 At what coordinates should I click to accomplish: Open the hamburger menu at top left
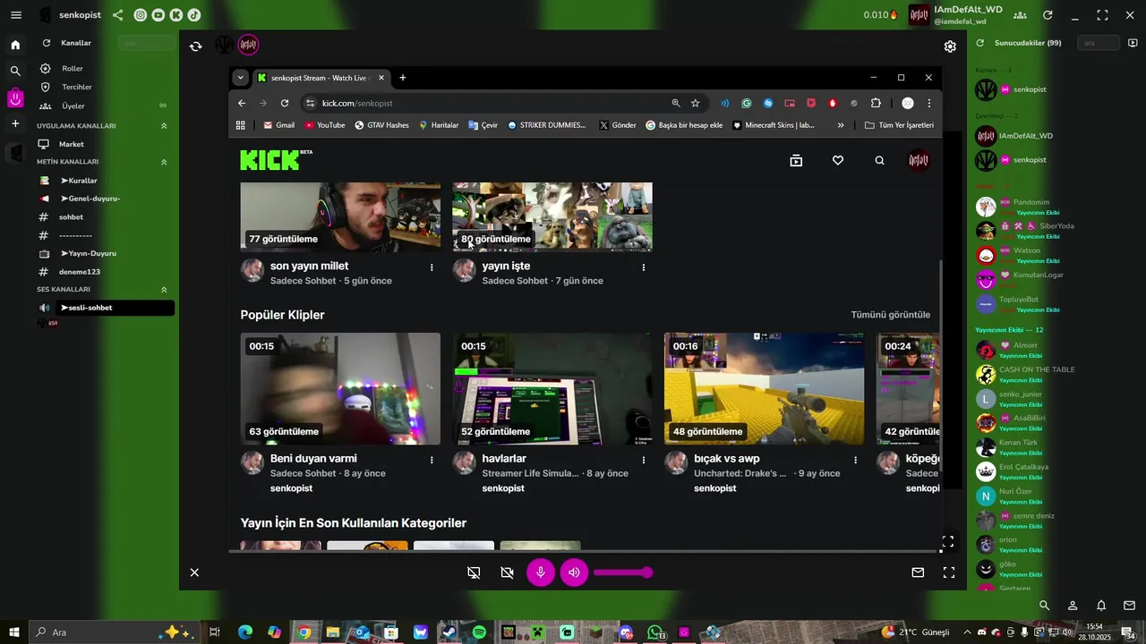pos(15,15)
